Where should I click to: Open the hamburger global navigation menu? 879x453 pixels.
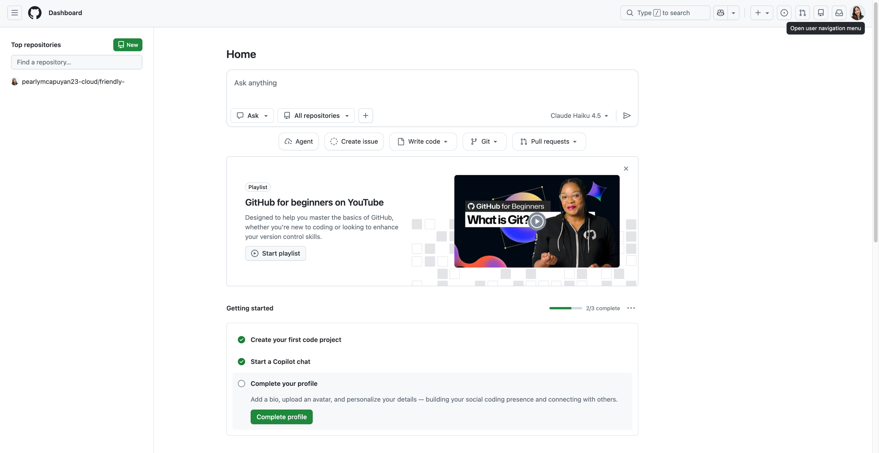(x=14, y=13)
